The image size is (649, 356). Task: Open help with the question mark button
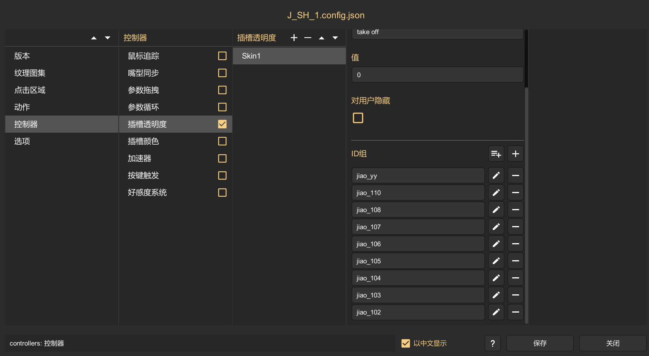[493, 343]
